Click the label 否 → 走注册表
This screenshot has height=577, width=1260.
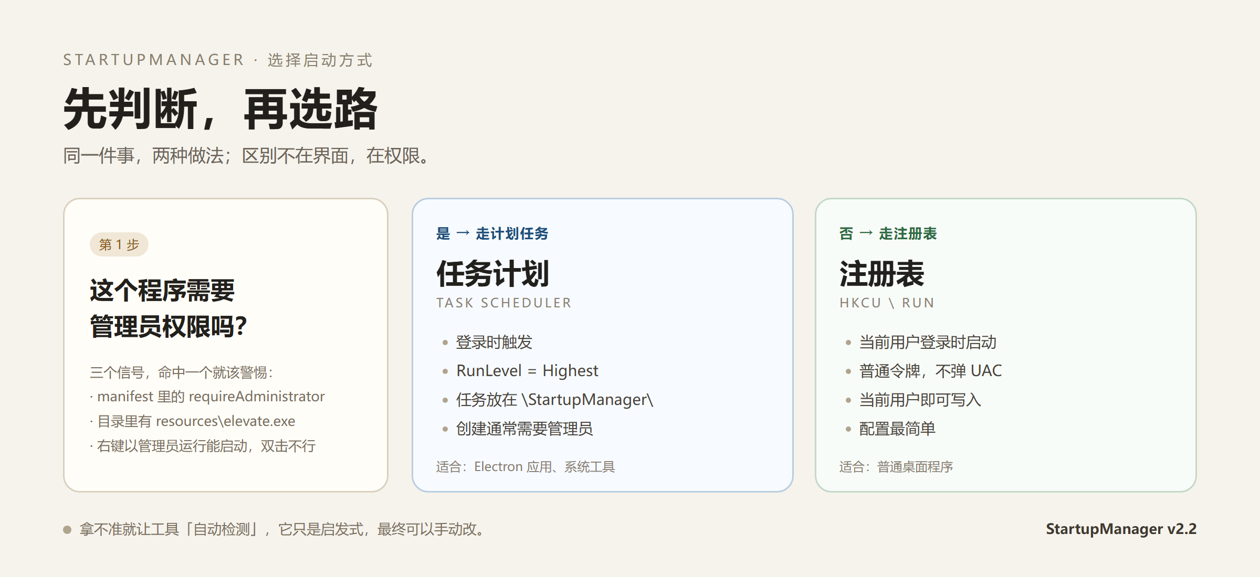pyautogui.click(x=888, y=233)
